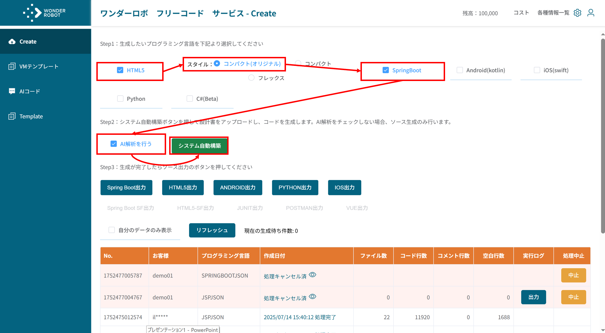Click Spring Boot SF出力 disabled button

131,208
